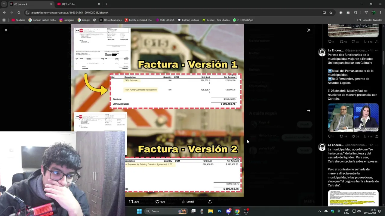Reply to the tweet with 2 replies
Screen dimensions: 385x216
coord(331,42)
